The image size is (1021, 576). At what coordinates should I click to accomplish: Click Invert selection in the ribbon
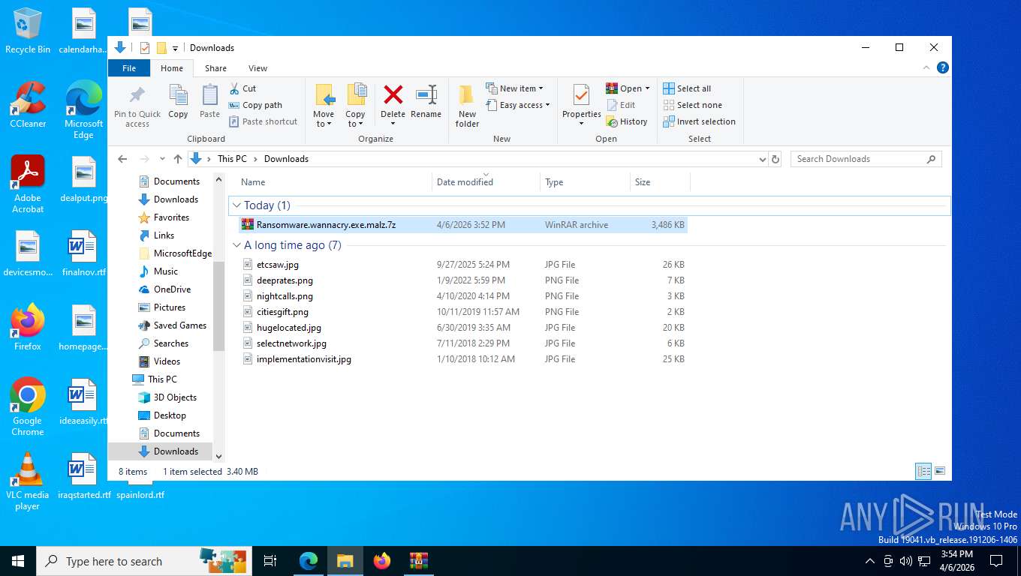[699, 121]
